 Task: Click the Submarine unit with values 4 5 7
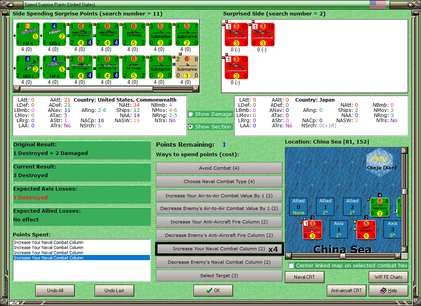click(x=187, y=34)
